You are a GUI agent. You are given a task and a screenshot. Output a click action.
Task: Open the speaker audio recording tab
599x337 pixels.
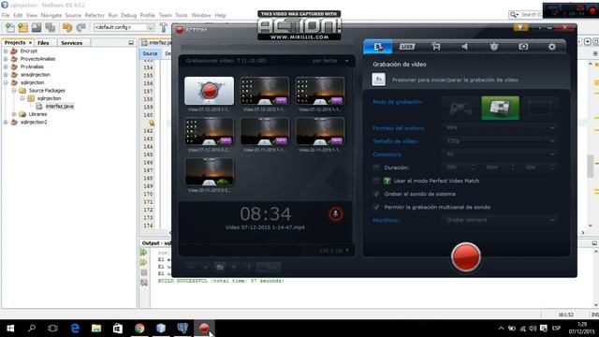pyautogui.click(x=464, y=47)
